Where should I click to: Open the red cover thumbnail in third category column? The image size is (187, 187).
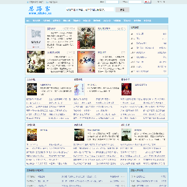pos(126,89)
